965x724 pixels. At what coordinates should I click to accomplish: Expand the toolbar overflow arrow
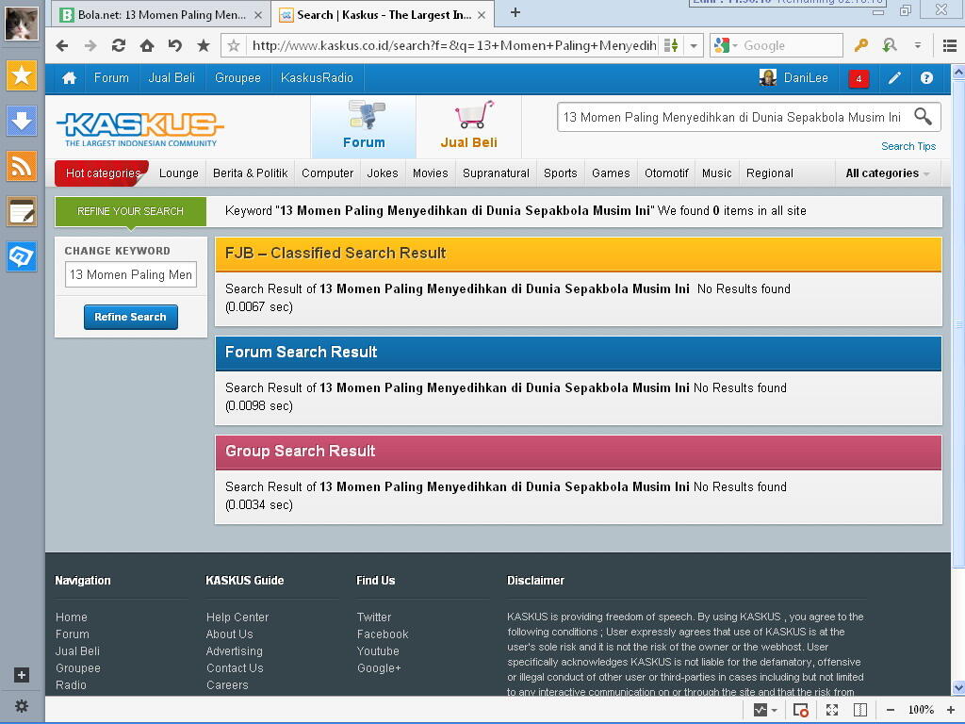click(917, 45)
